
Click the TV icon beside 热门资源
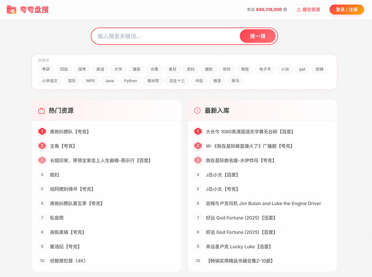42,111
